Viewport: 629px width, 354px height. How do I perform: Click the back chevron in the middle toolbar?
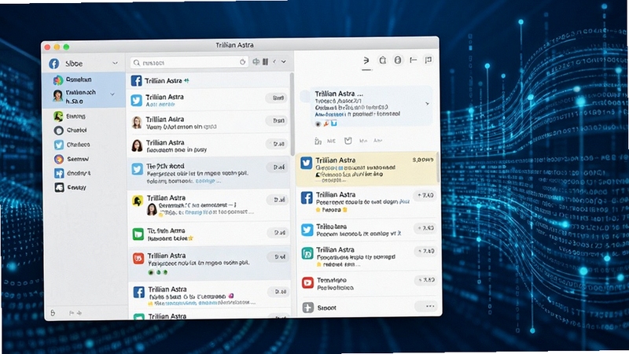[x=274, y=62]
